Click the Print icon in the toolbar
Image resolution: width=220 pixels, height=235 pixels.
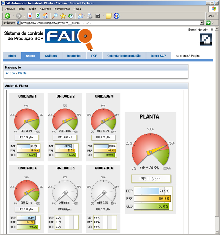pos(90,16)
